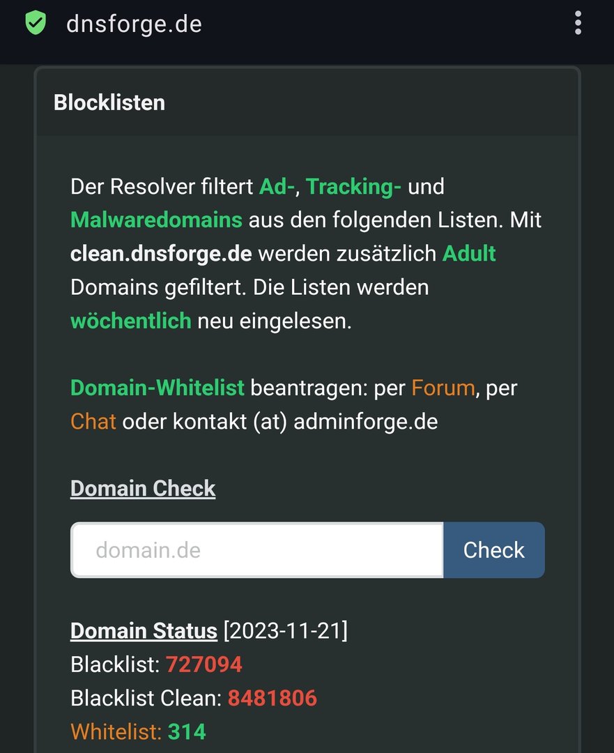Click the green Adult keyword
614x753 pixels.
(469, 253)
